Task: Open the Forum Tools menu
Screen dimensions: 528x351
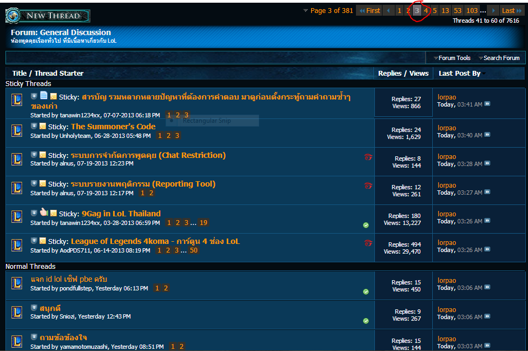Action: (x=452, y=58)
